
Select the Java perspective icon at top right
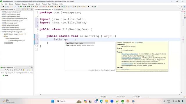tap(184, 7)
